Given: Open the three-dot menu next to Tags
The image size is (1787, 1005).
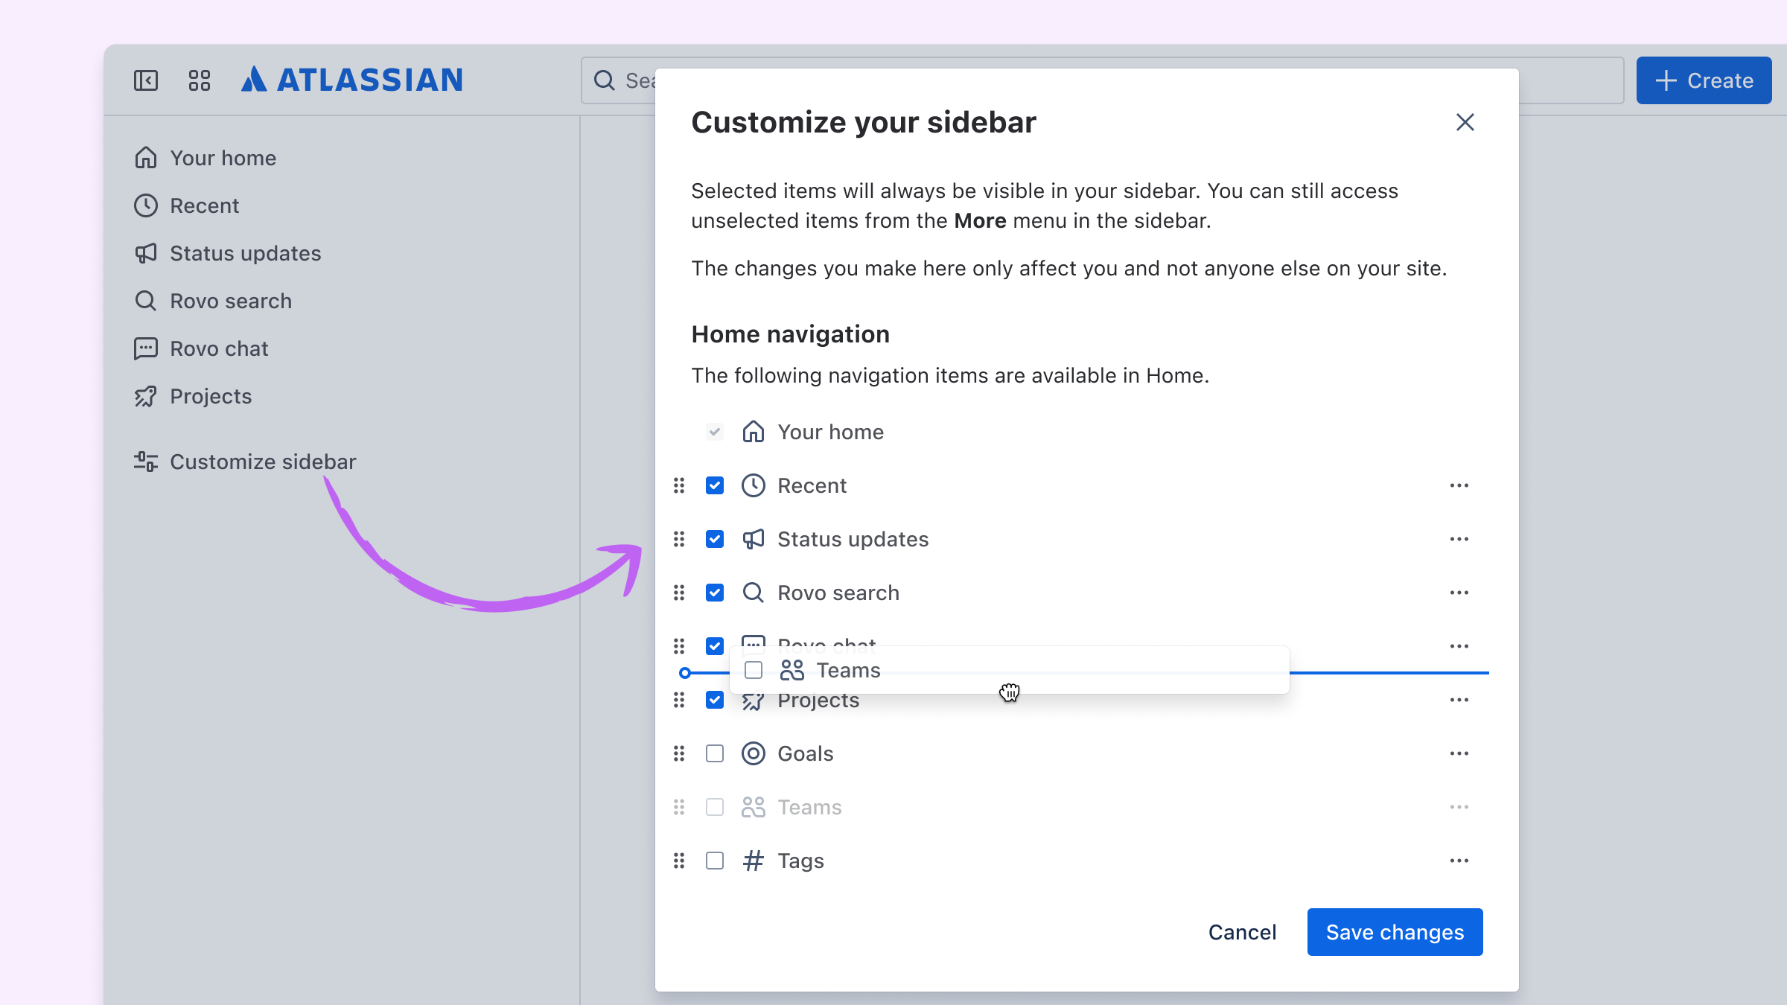Looking at the screenshot, I should [1459, 861].
